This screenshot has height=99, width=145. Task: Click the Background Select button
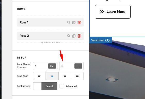tap(49, 86)
